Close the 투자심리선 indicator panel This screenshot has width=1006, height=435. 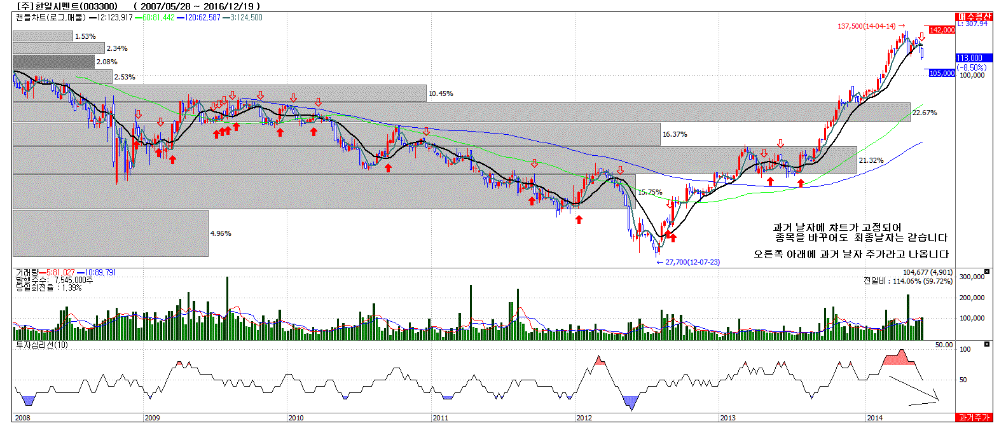click(987, 344)
